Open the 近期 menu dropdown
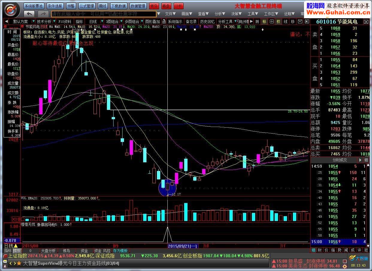This screenshot has height=271, width=372. tap(289, 14)
